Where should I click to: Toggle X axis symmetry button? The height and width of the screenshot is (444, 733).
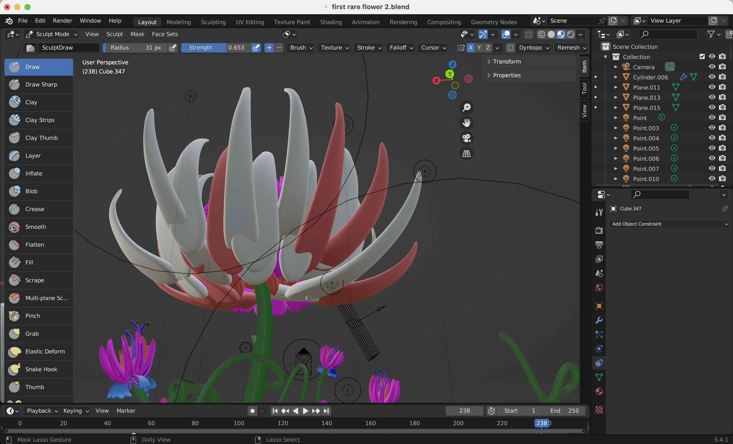[470, 48]
